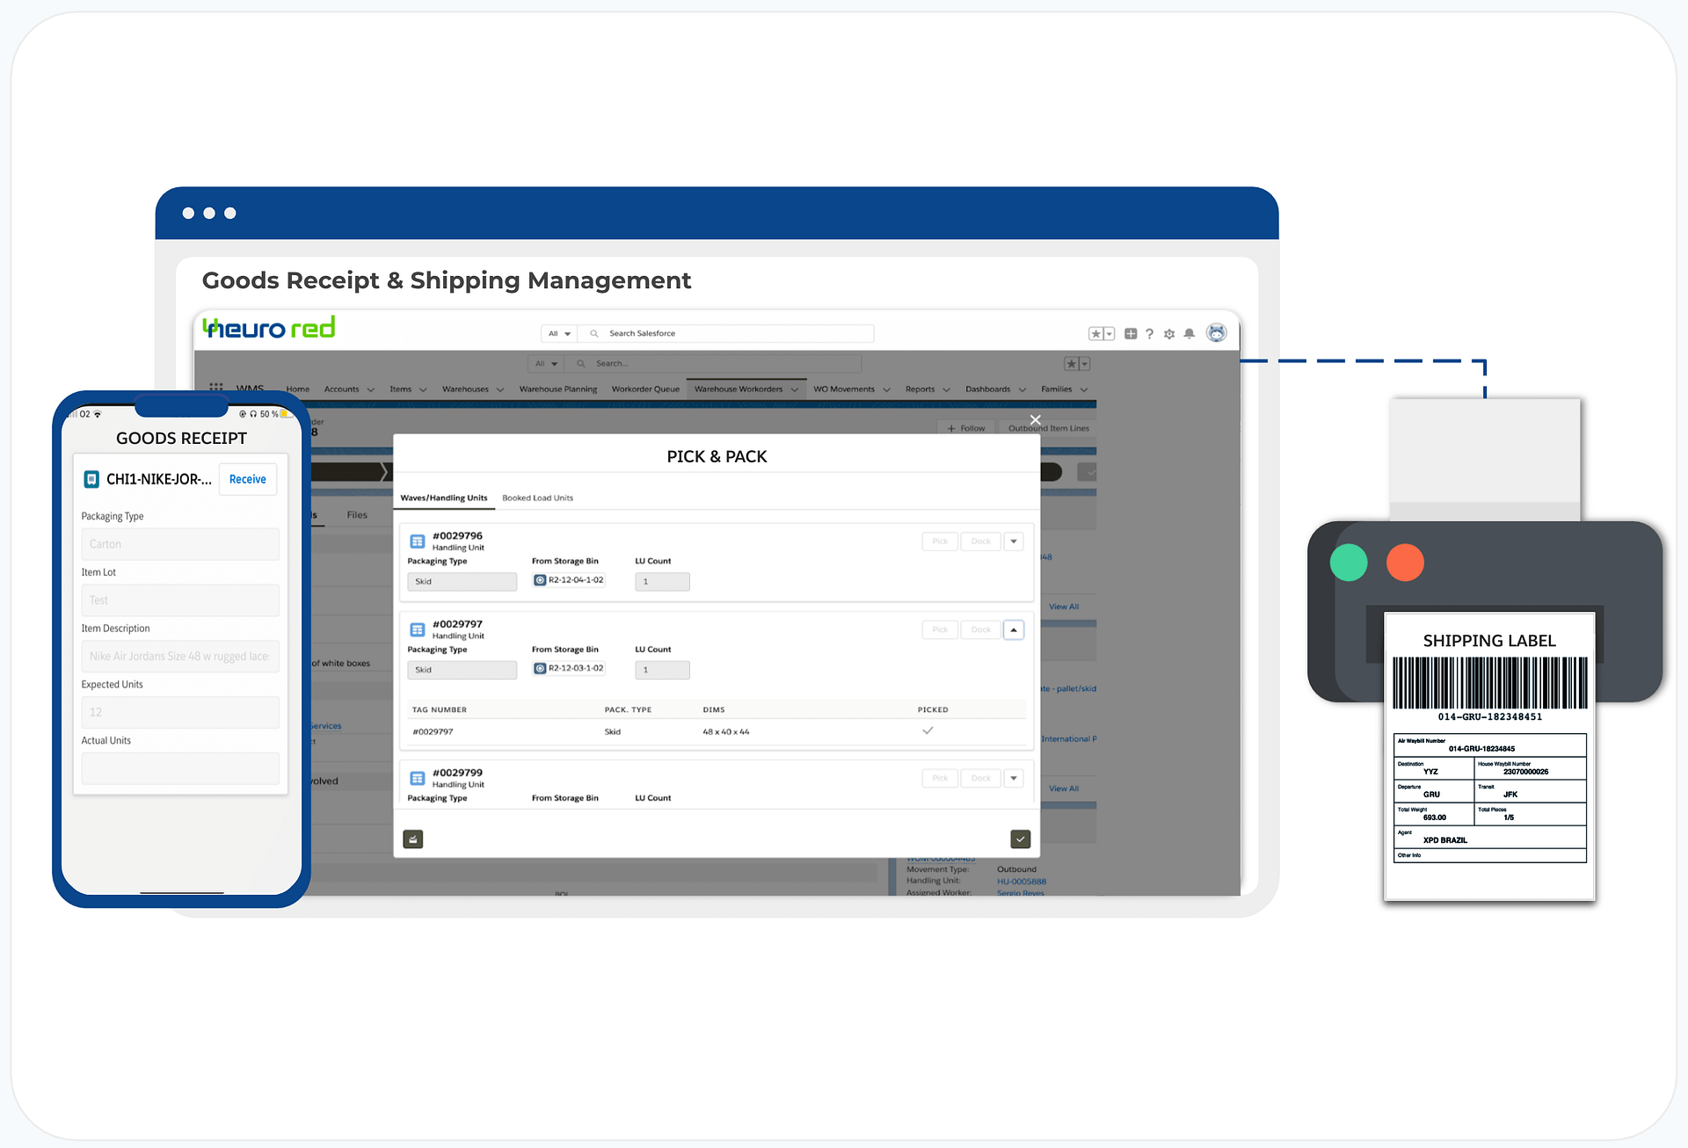Toggle the favorites star in the header

click(1096, 334)
